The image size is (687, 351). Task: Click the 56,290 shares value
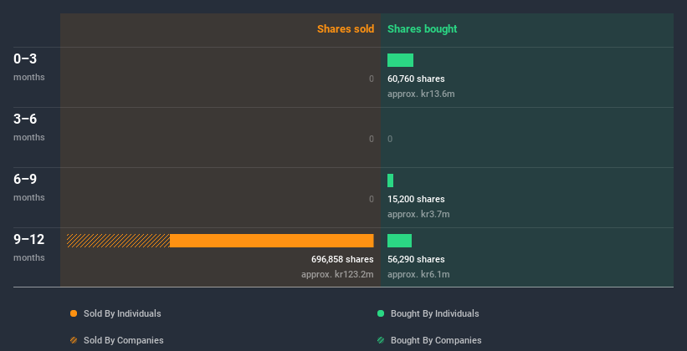(416, 260)
